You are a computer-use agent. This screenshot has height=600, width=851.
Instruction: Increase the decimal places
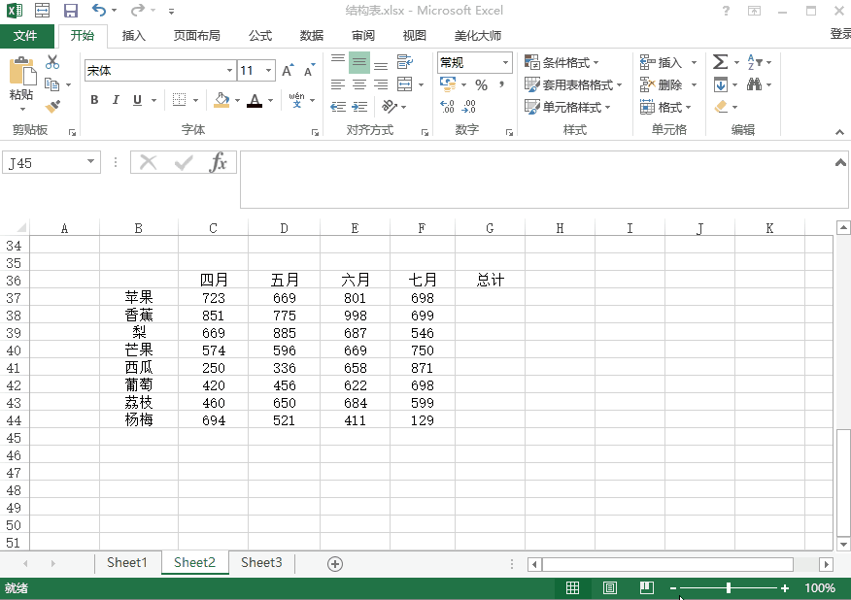coord(447,107)
